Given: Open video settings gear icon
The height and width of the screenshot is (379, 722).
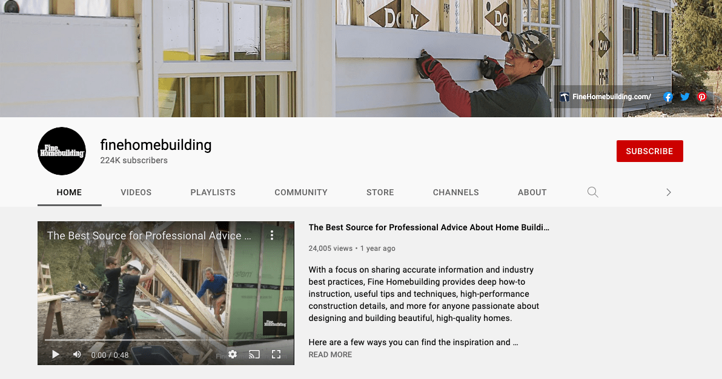Looking at the screenshot, I should [233, 354].
